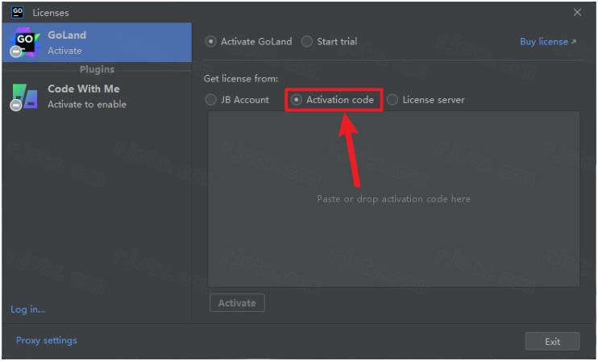Click 'Activate to enable' text under Code With Me

(87, 105)
